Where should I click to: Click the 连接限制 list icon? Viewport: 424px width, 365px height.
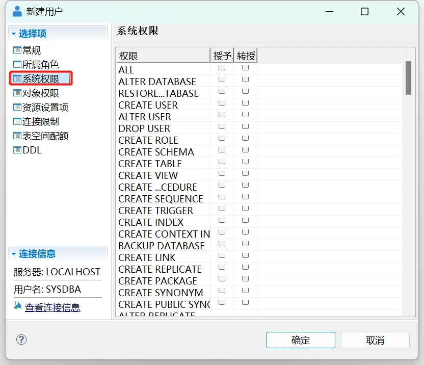click(x=17, y=122)
